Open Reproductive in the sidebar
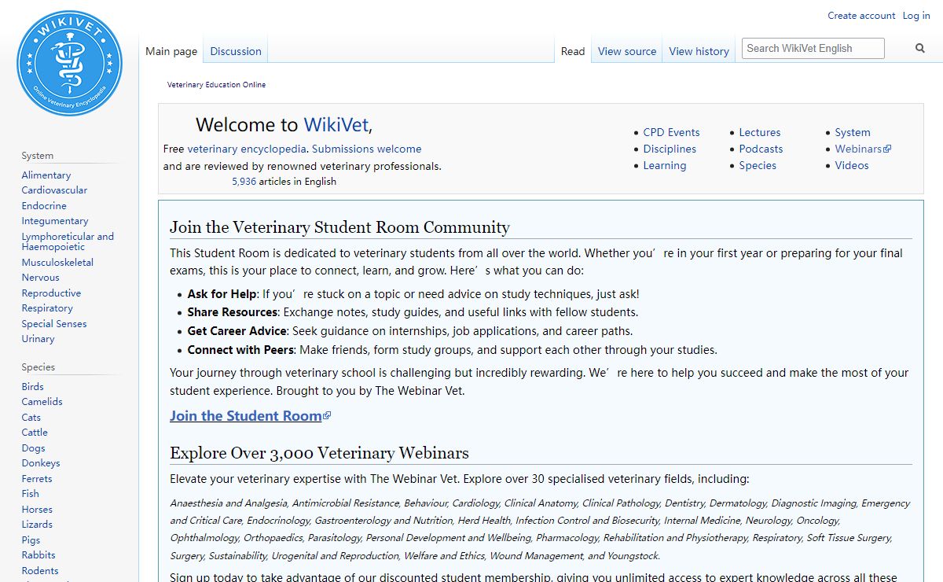 [51, 293]
